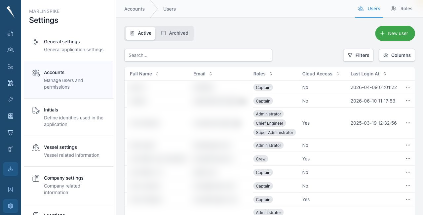The height and width of the screenshot is (215, 423).
Task: Go to Accounts breadcrumb link
Action: pyautogui.click(x=135, y=9)
